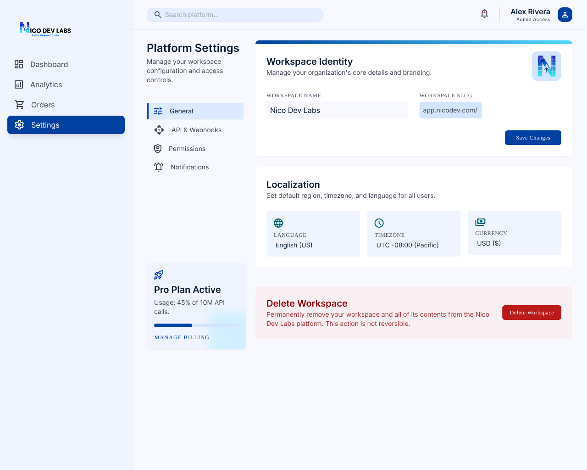The image size is (587, 470).
Task: Click the Analytics chart icon
Action: tap(19, 84)
